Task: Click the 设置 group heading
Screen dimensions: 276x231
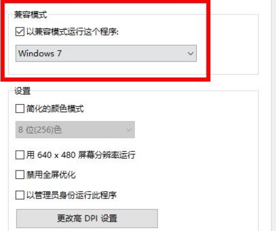Action: pyautogui.click(x=22, y=91)
